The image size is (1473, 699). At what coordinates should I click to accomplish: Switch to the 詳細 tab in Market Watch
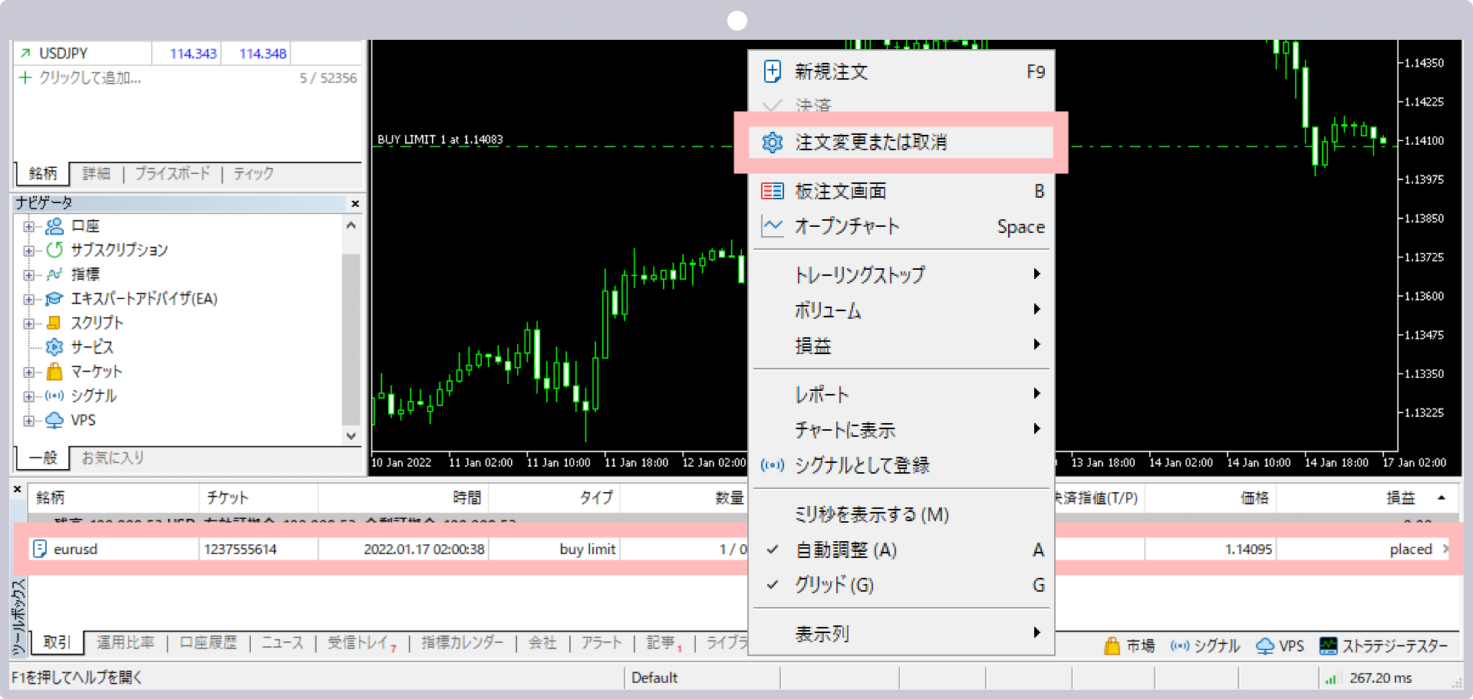coord(97,173)
